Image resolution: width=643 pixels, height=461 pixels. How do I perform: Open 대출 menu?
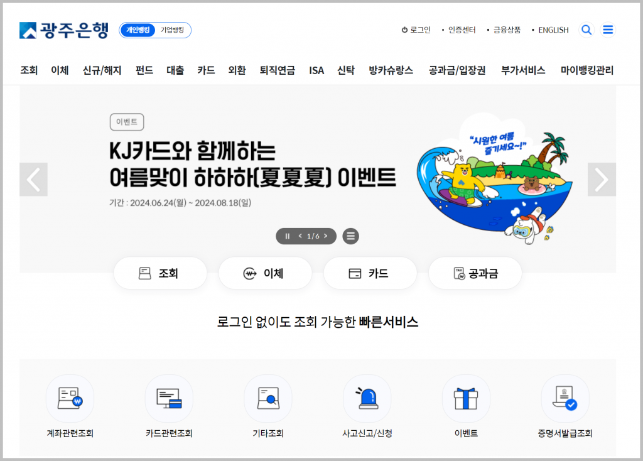click(x=175, y=70)
